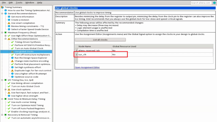The image size is (217, 122).
Task: Click row number 2 header in clocks table
Action: [x=77, y=55]
